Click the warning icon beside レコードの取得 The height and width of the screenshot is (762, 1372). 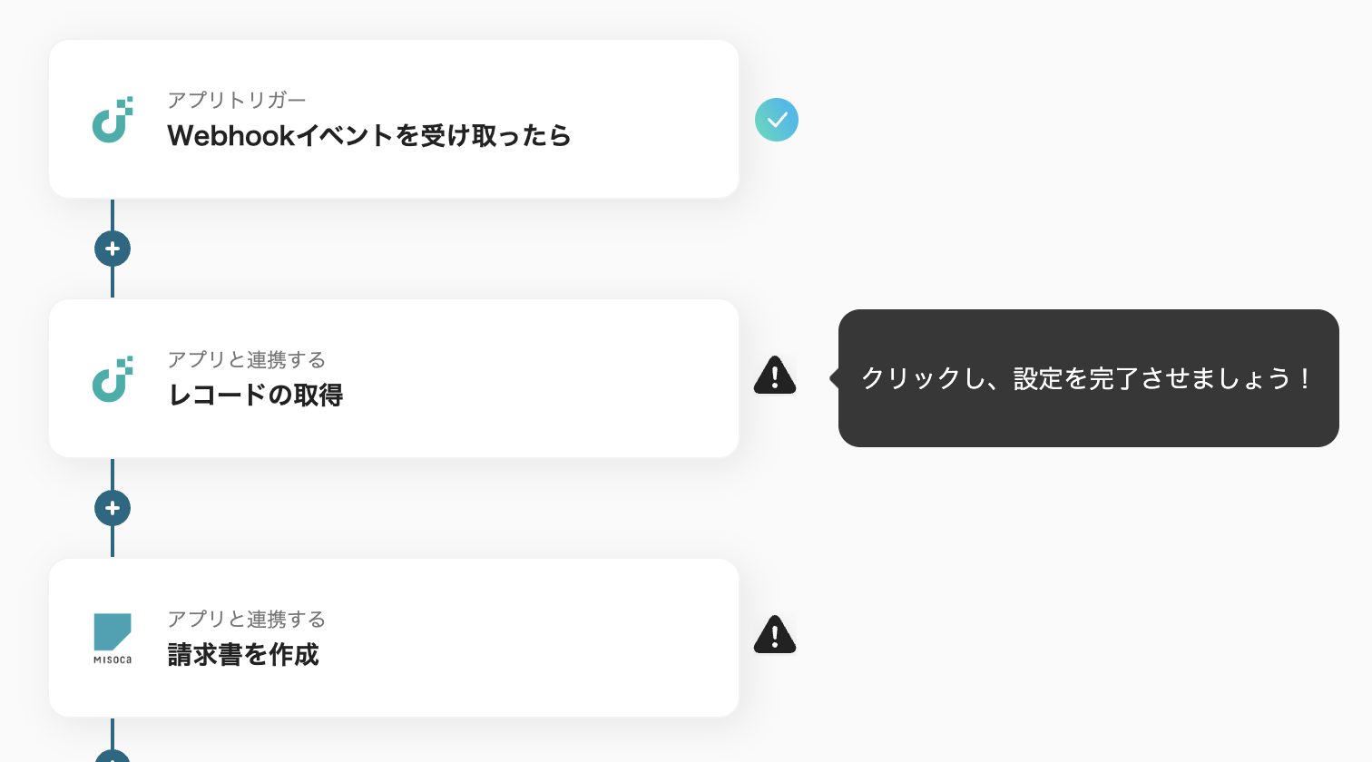(775, 376)
